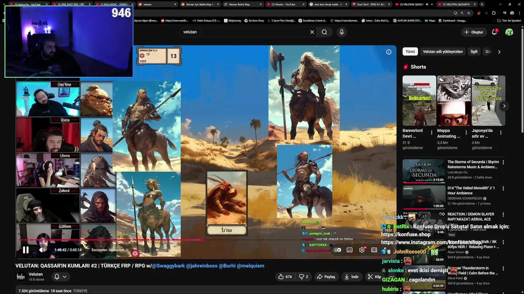
Task: Open the player settings gear
Action: point(362,250)
